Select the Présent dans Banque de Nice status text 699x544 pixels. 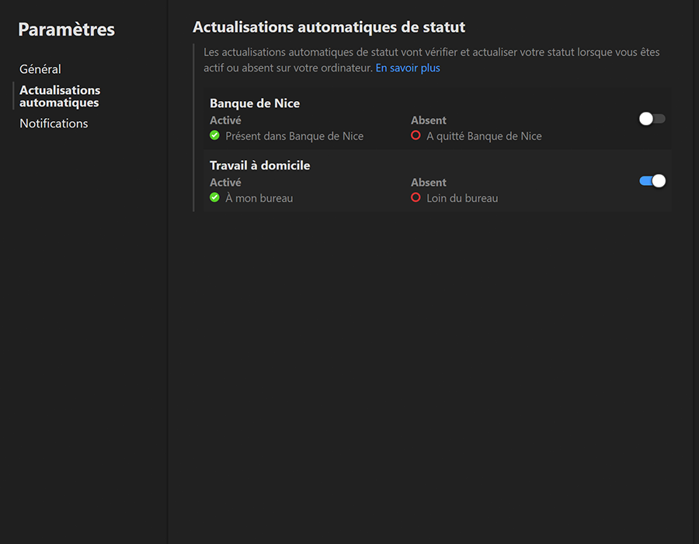pyautogui.click(x=294, y=136)
